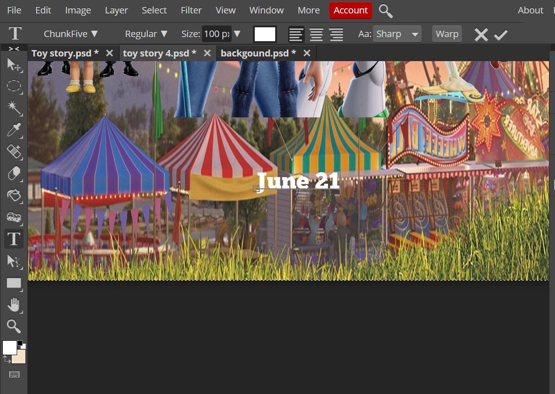555x394 pixels.
Task: Select the Hand tool
Action: tap(14, 305)
